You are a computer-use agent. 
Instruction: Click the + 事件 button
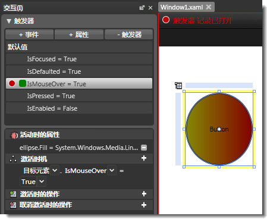pyautogui.click(x=29, y=35)
